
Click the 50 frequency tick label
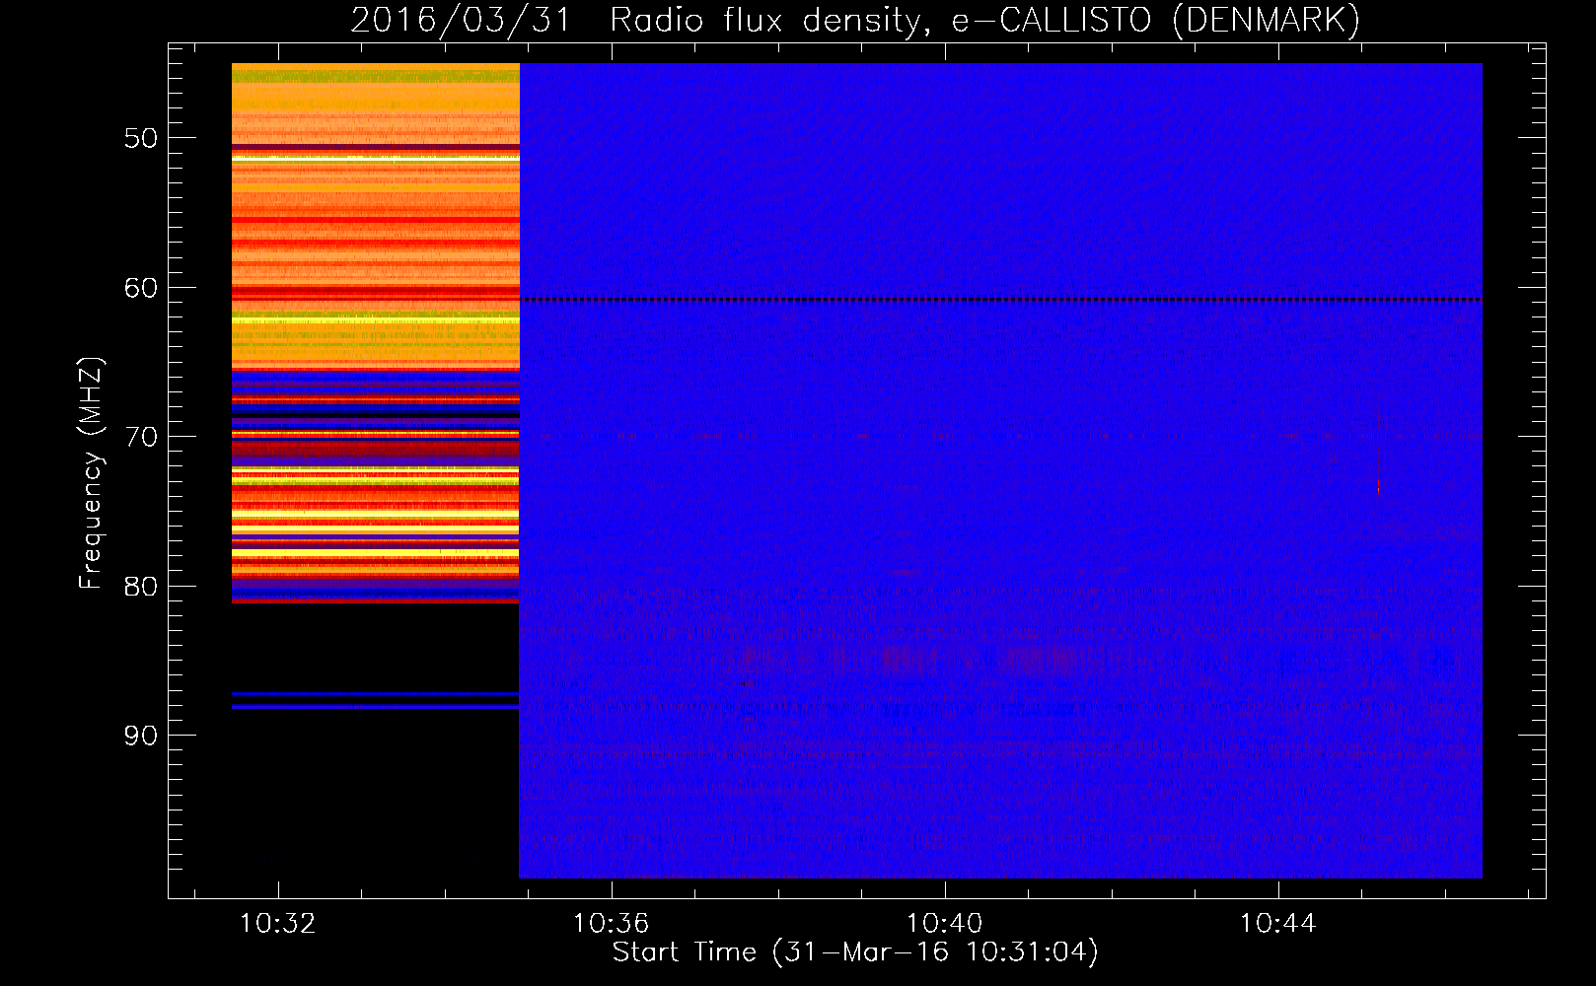click(141, 138)
